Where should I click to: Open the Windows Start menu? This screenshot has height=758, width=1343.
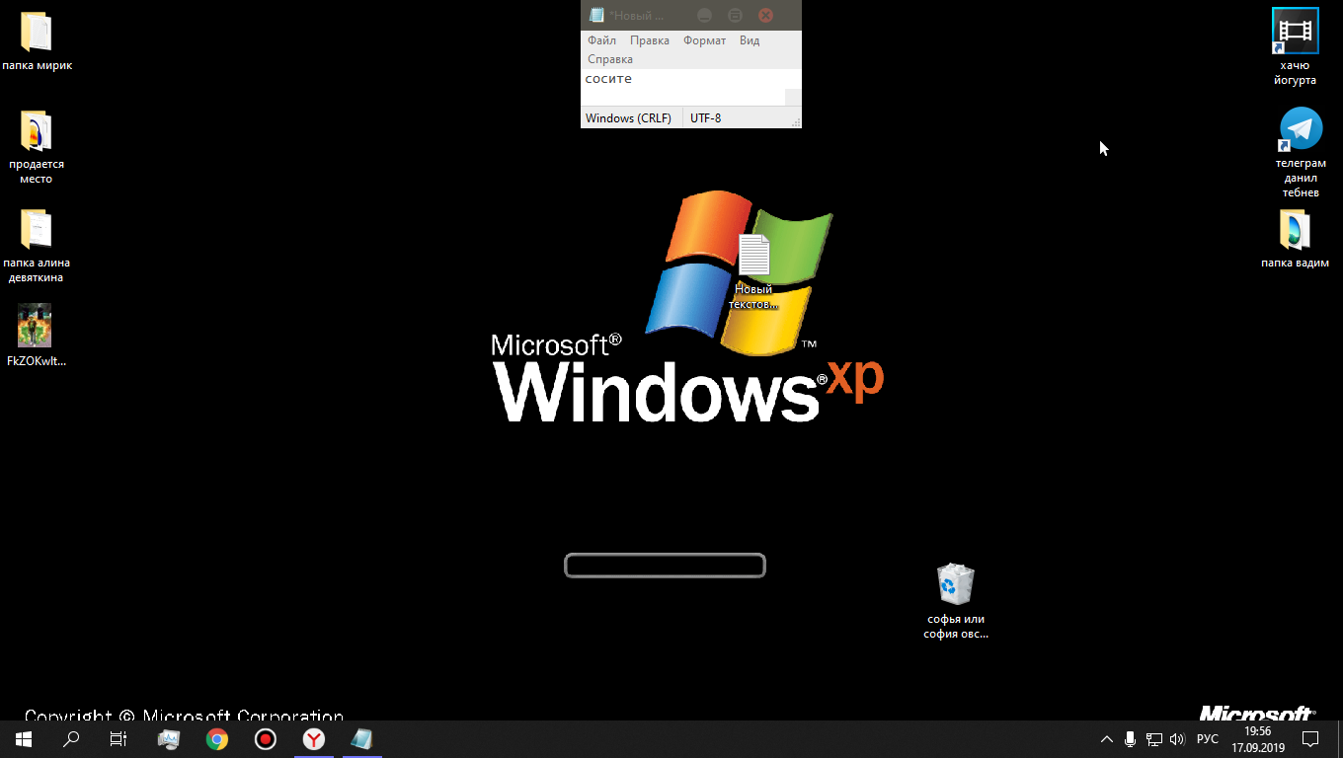24,738
